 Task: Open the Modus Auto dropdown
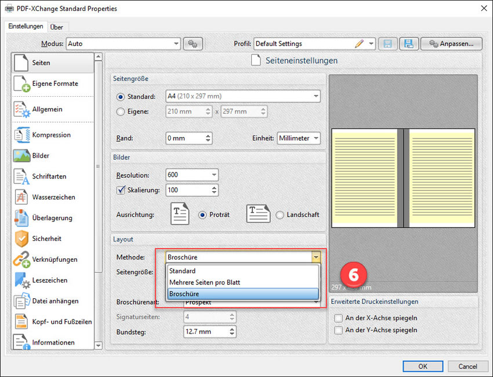click(x=123, y=43)
